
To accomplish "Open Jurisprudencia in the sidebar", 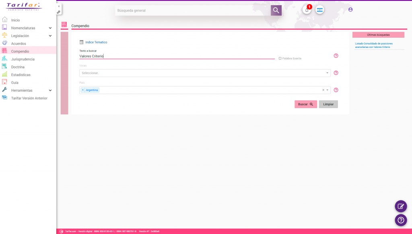I will [23, 59].
